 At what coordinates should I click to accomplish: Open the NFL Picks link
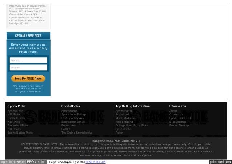pos(14,114)
